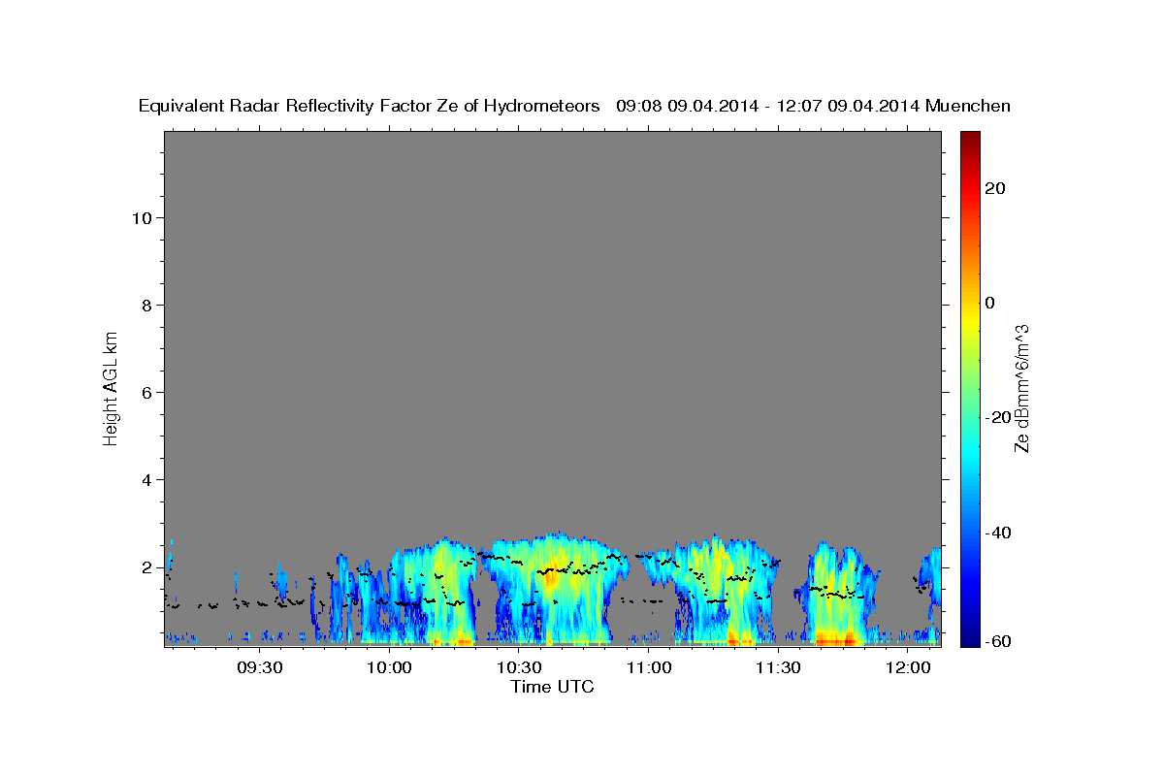Image resolution: width=1164 pixels, height=776 pixels.
Task: Click the dark red top of colorbar
Action: pyautogui.click(x=969, y=142)
